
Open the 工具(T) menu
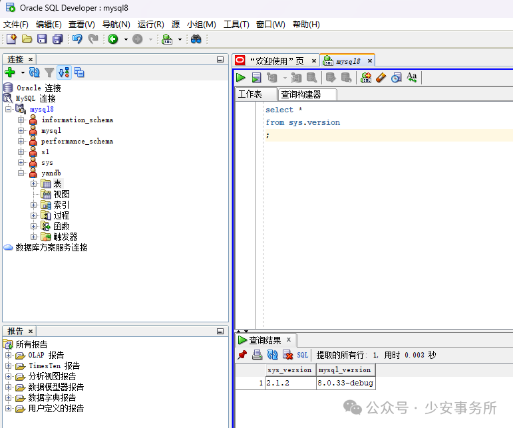[236, 25]
